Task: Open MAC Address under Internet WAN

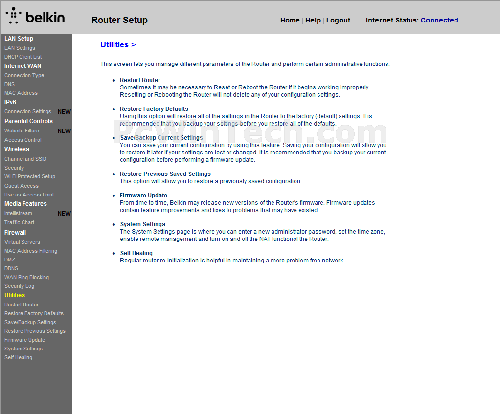Action: (x=21, y=93)
